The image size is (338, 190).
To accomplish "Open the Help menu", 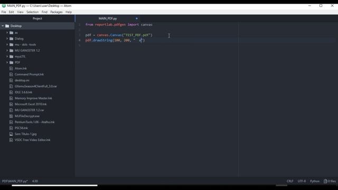I will point(69,12).
